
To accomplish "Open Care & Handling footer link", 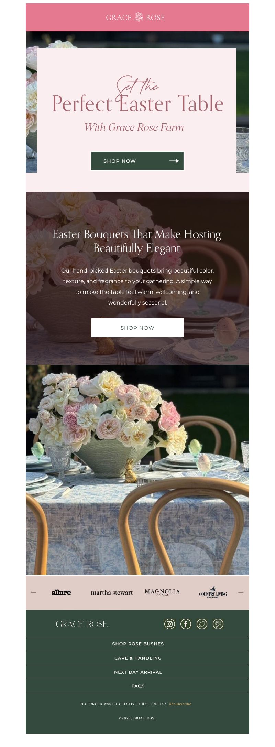I will [137, 658].
